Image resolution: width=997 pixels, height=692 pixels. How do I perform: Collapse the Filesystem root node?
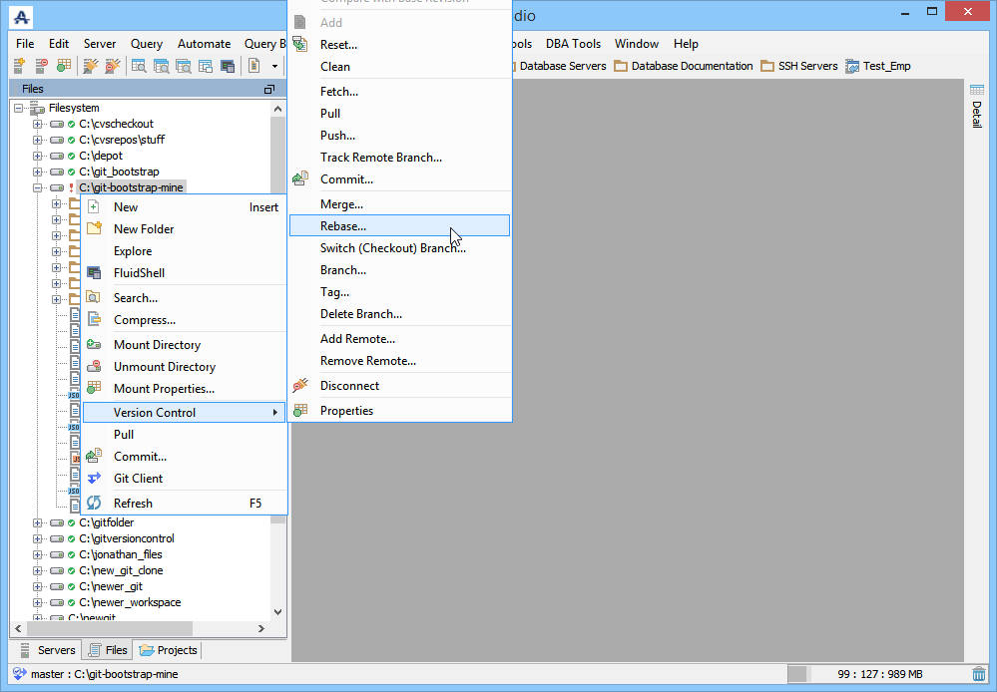(x=18, y=108)
